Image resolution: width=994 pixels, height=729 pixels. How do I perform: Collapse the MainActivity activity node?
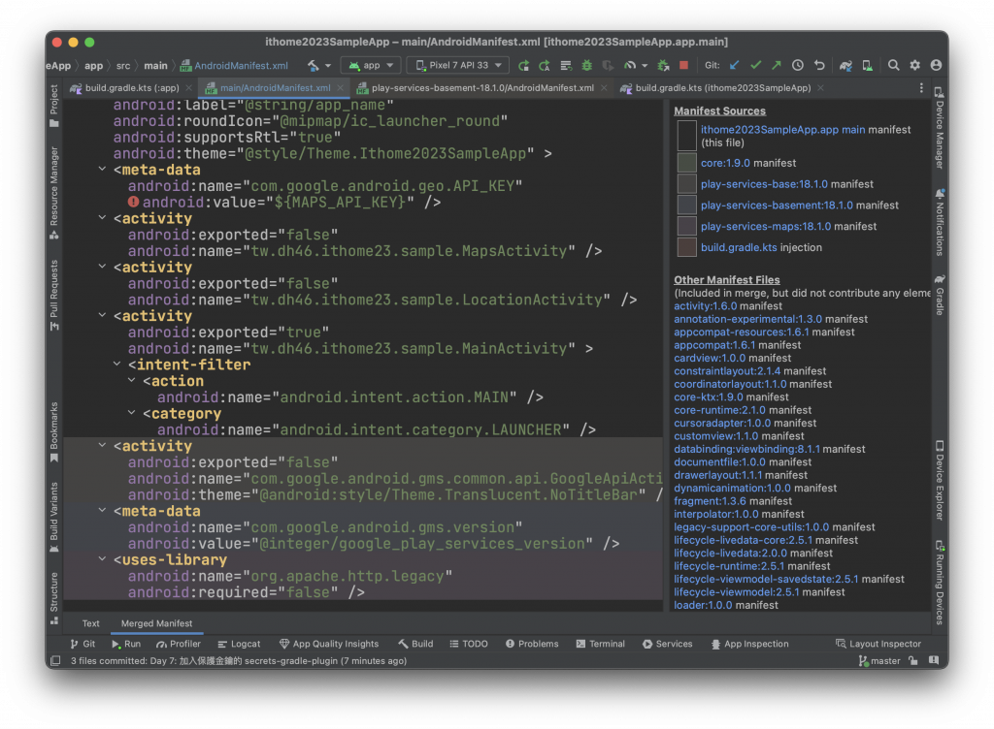[102, 315]
